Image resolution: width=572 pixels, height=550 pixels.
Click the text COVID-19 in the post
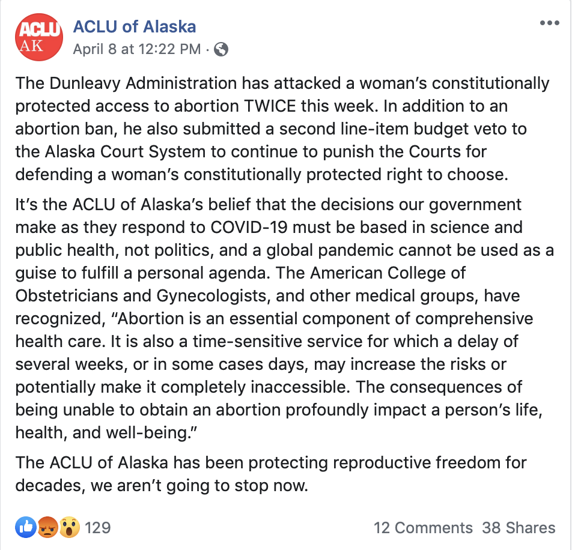coord(249,228)
